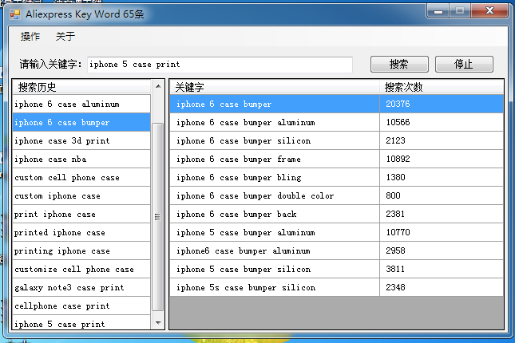Sort by 搜索次数 column header
The width and height of the screenshot is (515, 343).
point(441,86)
